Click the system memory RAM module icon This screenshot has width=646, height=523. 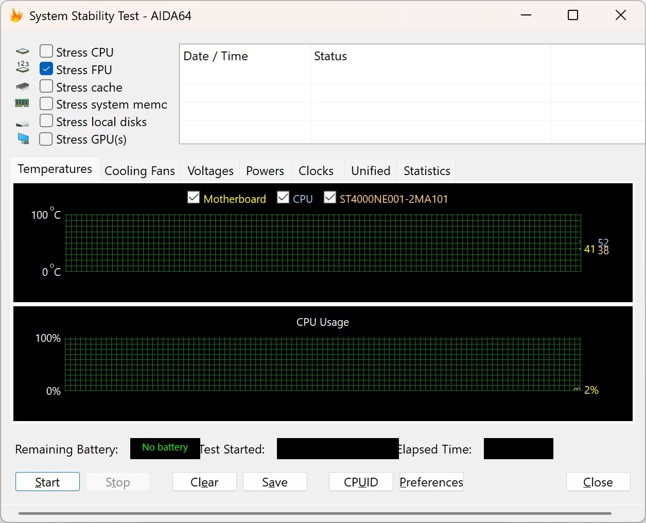22,103
